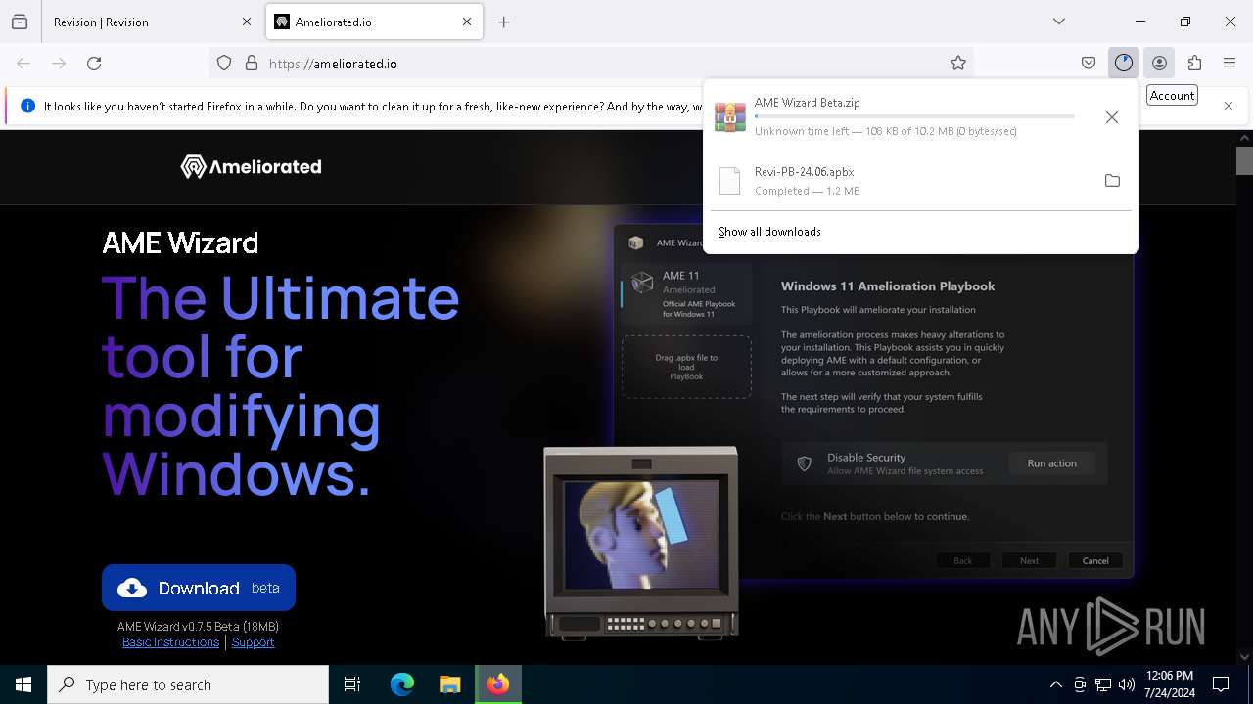Viewport: 1253px width, 704px height.
Task: Open the Firefox application menu
Action: click(1230, 63)
